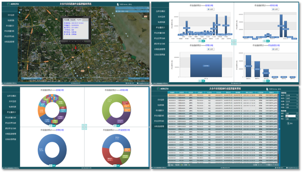Select the round query icon in filter panel
The width and height of the screenshot is (303, 173).
(x=288, y=123)
